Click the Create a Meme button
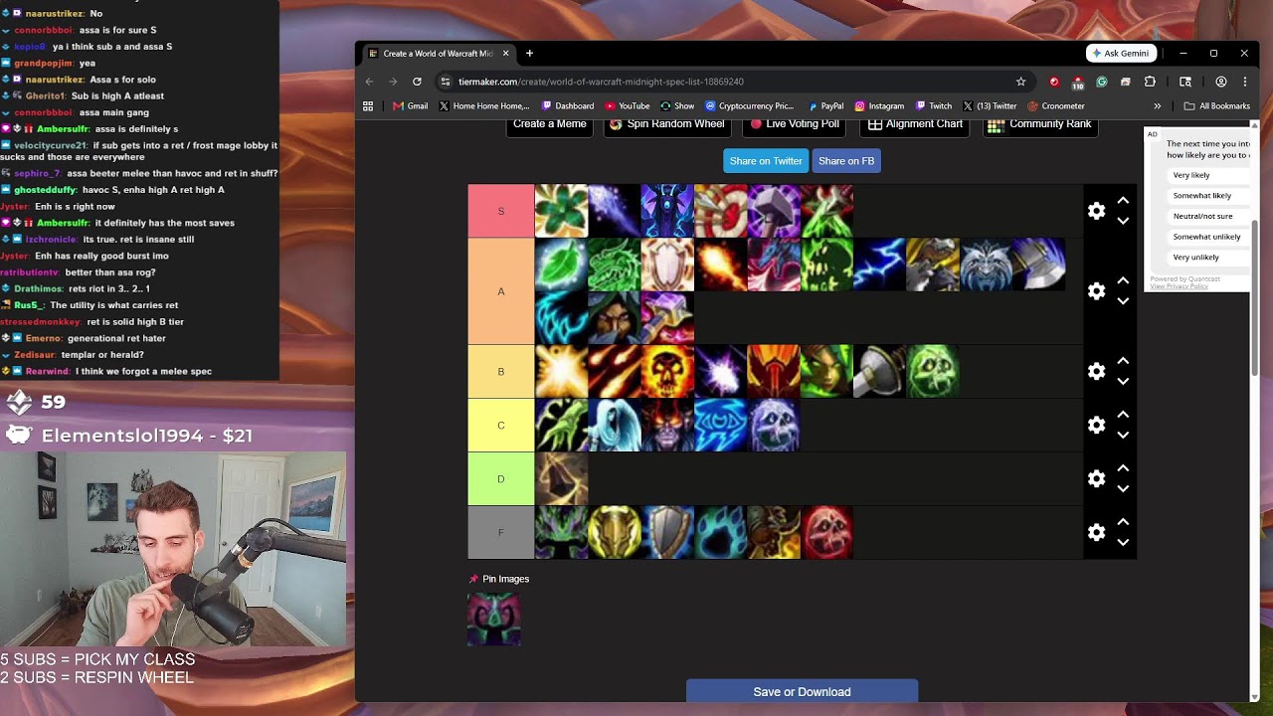 550,125
